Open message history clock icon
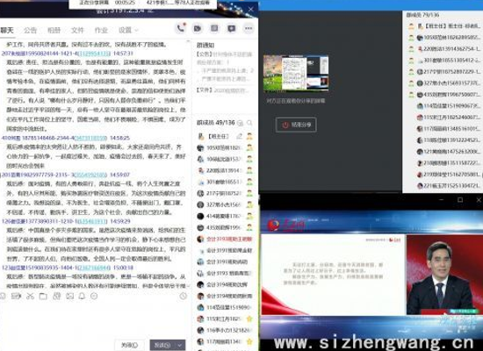The height and width of the screenshot is (351, 483). [183, 296]
